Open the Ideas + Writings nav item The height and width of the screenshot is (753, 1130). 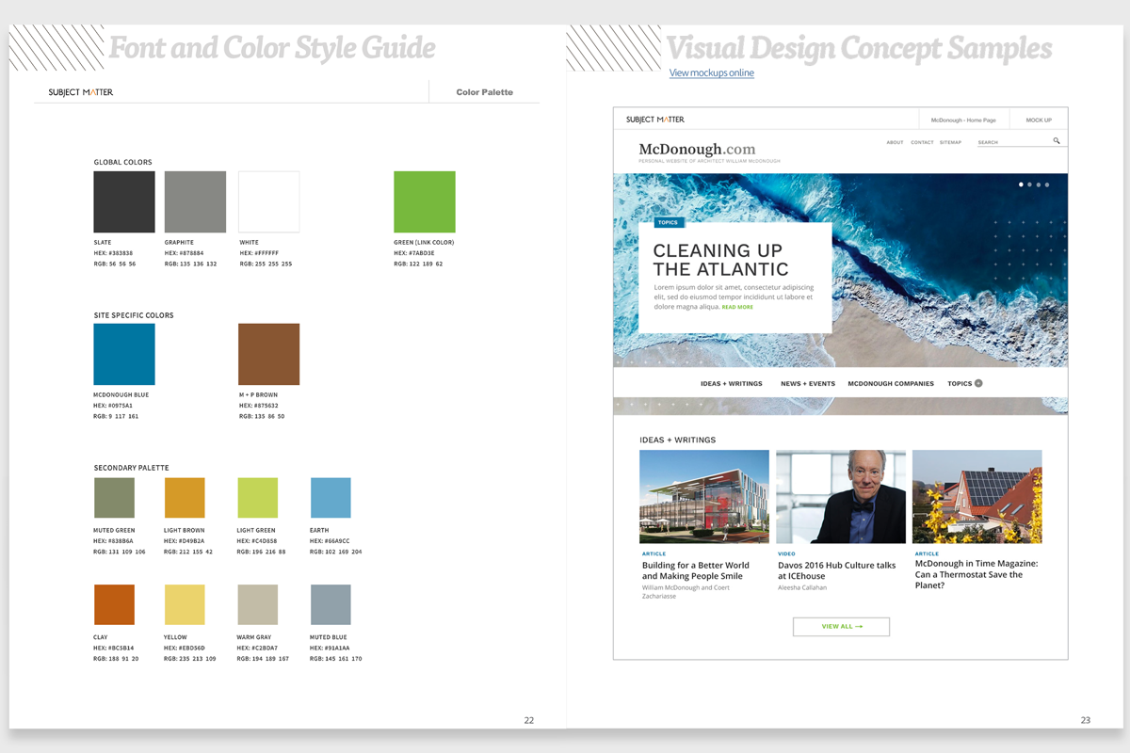point(732,384)
